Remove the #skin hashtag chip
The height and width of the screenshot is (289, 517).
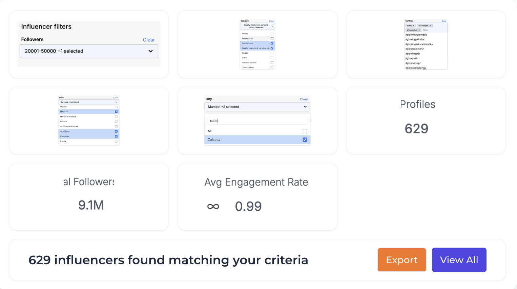(413, 25)
